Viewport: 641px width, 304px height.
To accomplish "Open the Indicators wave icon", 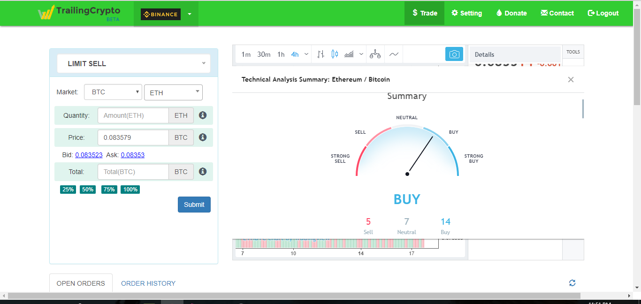I will (x=394, y=54).
